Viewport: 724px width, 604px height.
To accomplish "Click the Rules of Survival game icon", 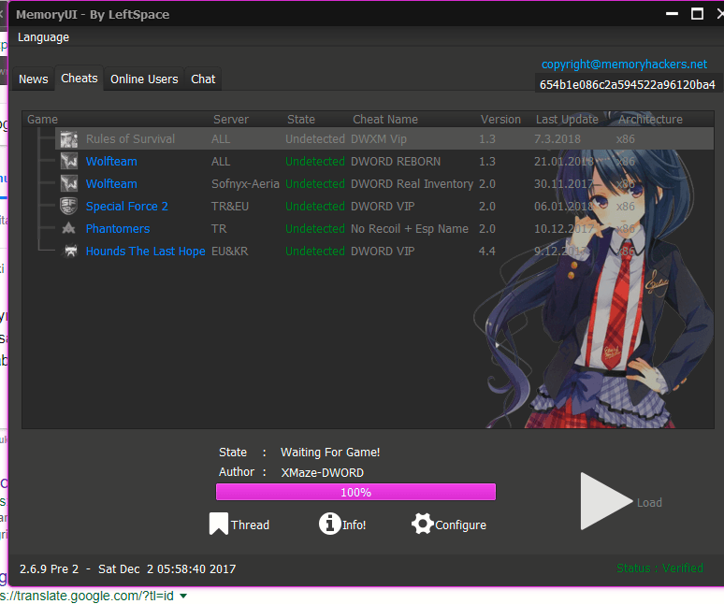I will point(69,139).
